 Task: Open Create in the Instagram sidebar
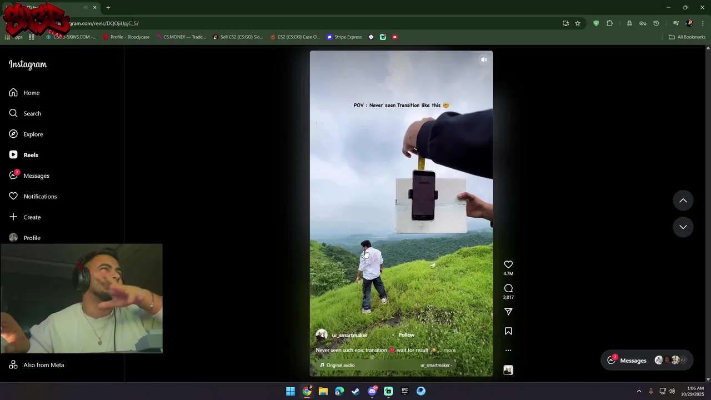(25, 217)
